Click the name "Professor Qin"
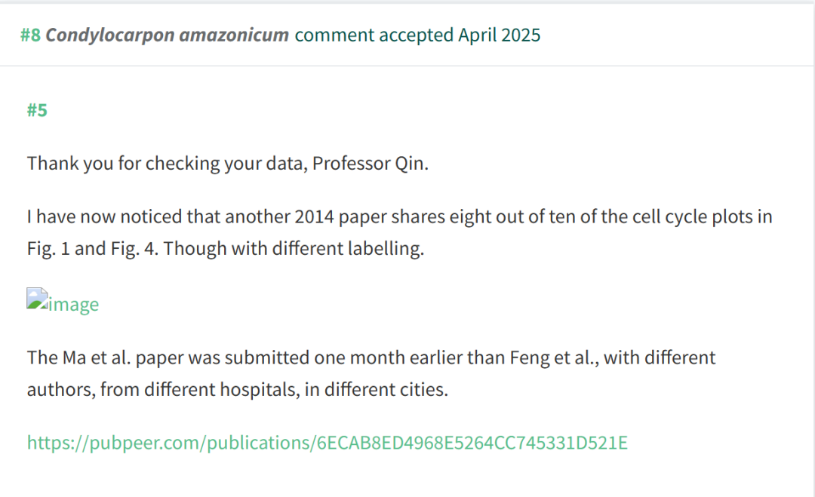815x497 pixels. 369,163
